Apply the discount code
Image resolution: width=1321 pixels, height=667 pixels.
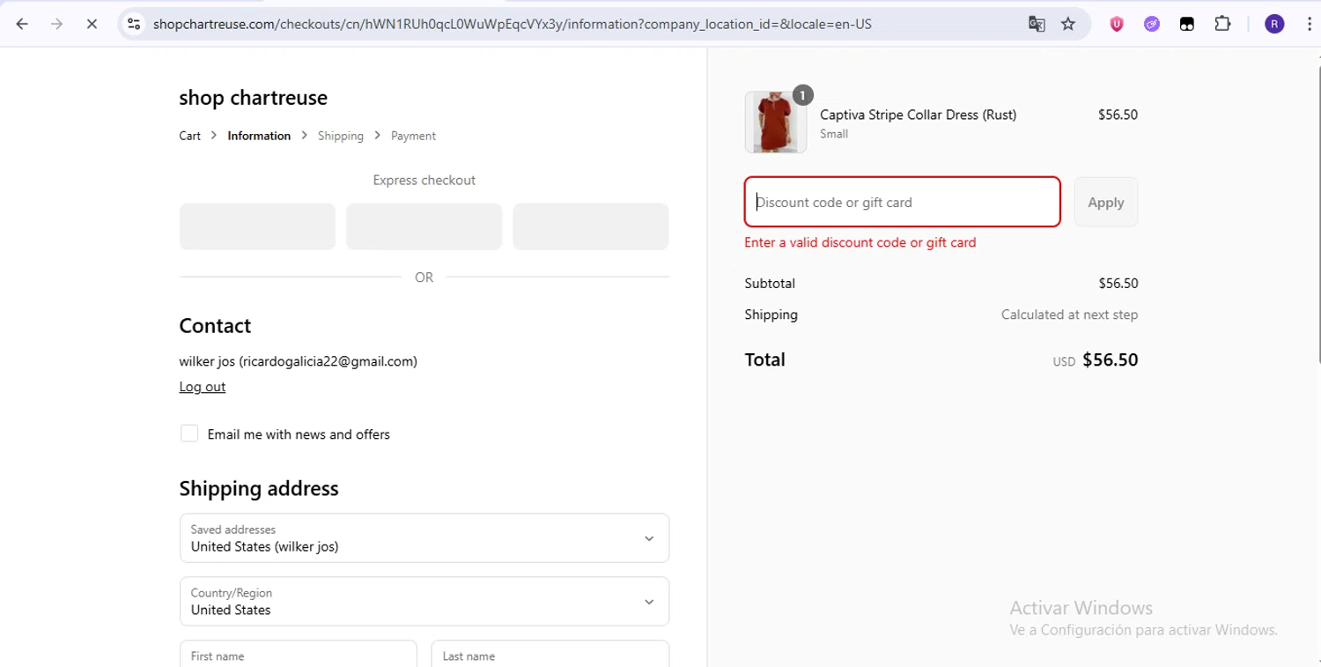(1106, 202)
